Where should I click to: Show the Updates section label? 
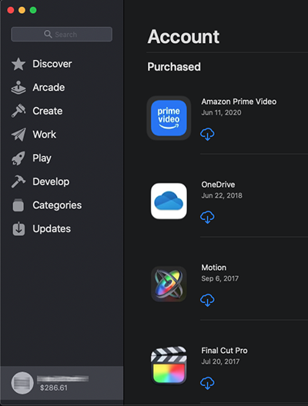pos(52,228)
